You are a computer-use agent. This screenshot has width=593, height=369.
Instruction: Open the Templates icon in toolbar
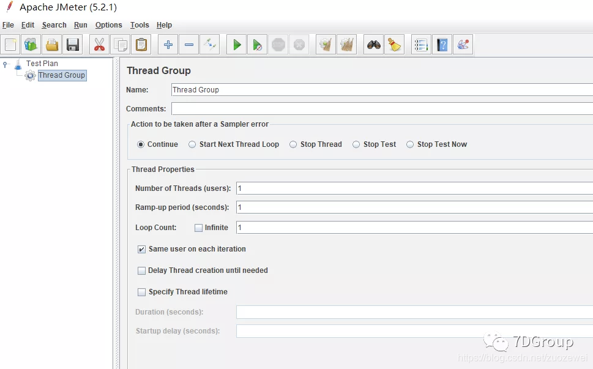click(x=31, y=45)
